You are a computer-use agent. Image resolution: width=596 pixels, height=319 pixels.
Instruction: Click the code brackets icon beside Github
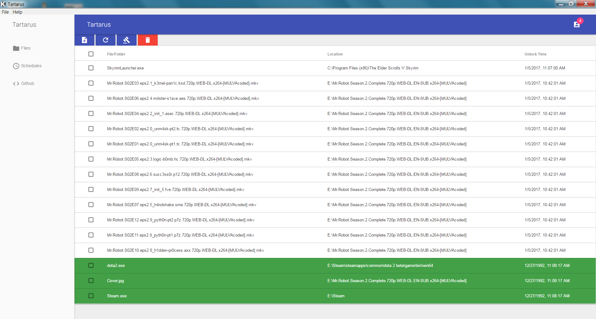(16, 83)
